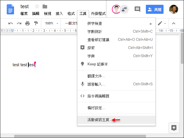Click the code brackets script editor icon
The width and height of the screenshot is (184, 138).
82,96
